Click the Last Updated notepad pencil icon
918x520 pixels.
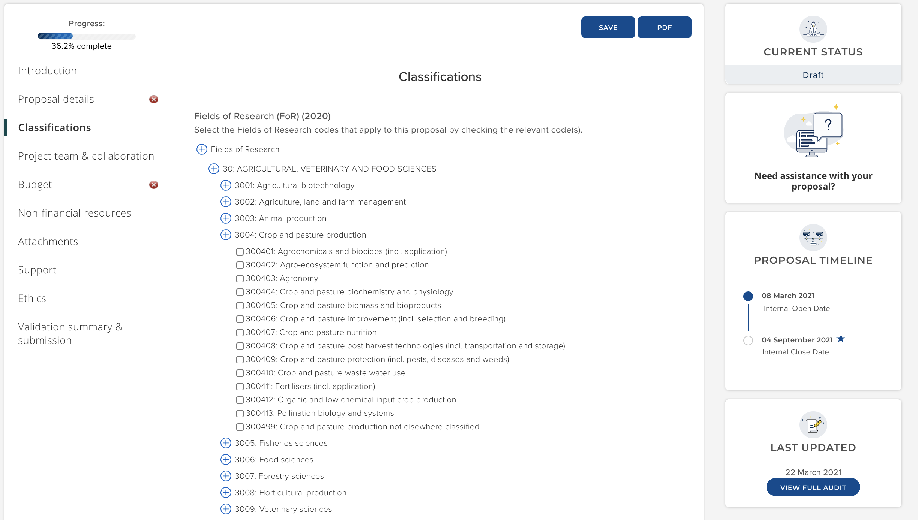(813, 425)
